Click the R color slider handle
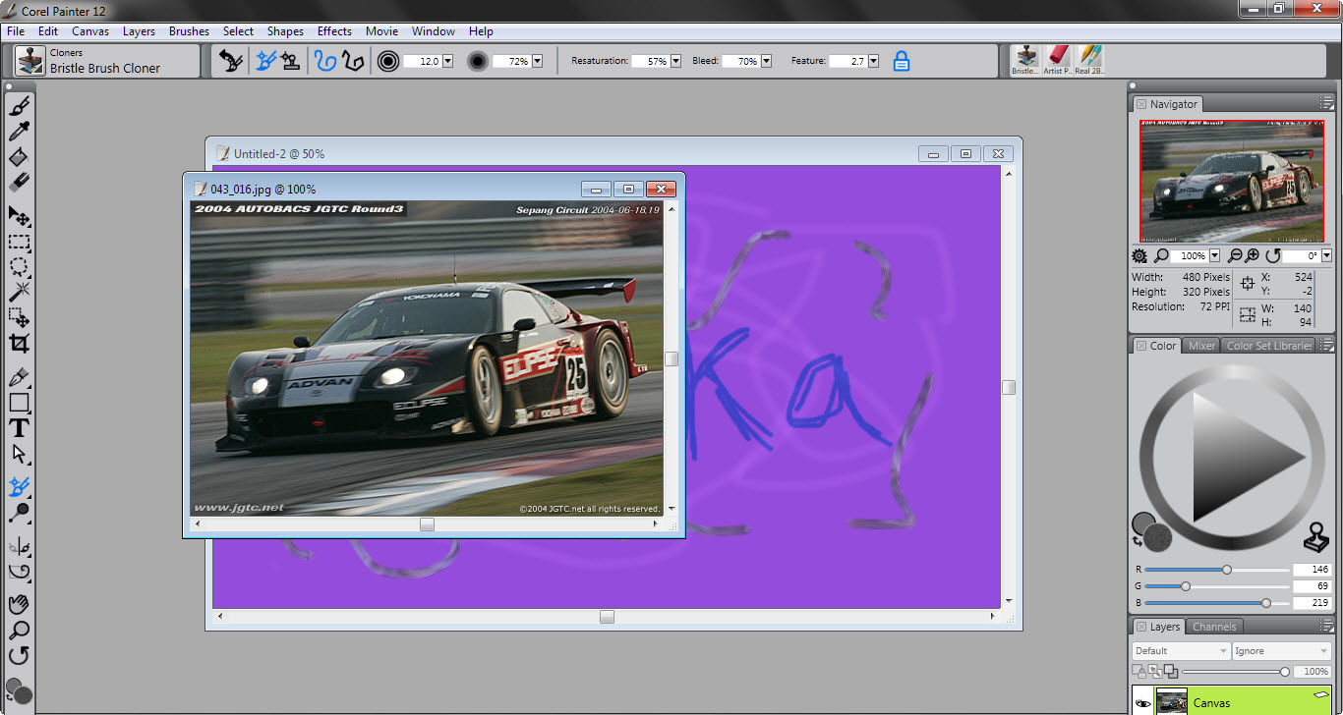Image resolution: width=1343 pixels, height=715 pixels. coord(1226,570)
